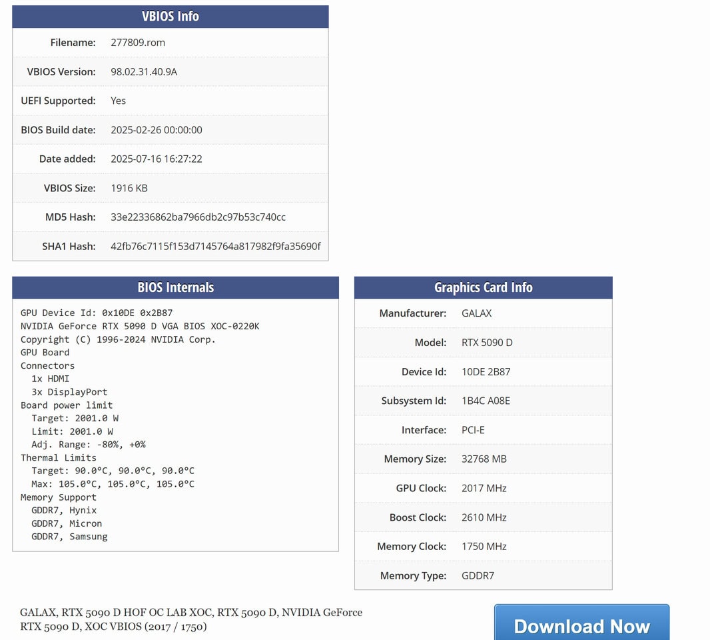This screenshot has width=710, height=640.
Task: Click the 3x DisplayPort connector line
Action: click(69, 391)
